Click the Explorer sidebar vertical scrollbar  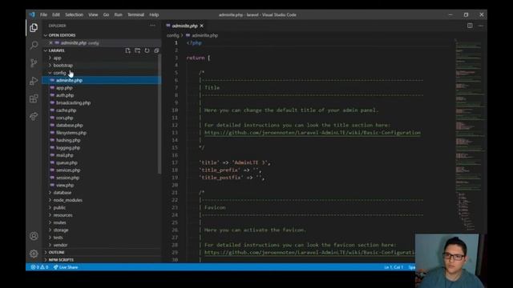pyautogui.click(x=160, y=114)
